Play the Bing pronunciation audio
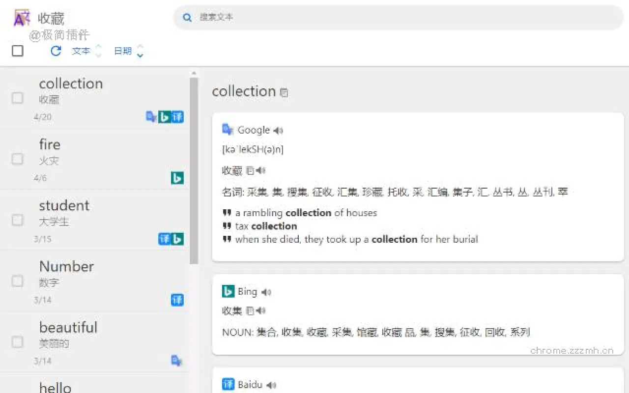 click(x=266, y=291)
